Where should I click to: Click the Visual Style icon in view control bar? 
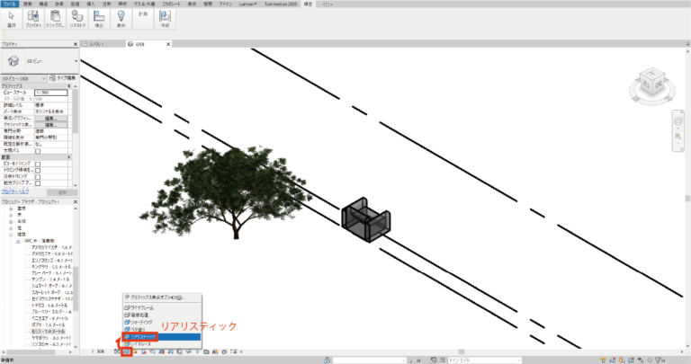pos(127,351)
